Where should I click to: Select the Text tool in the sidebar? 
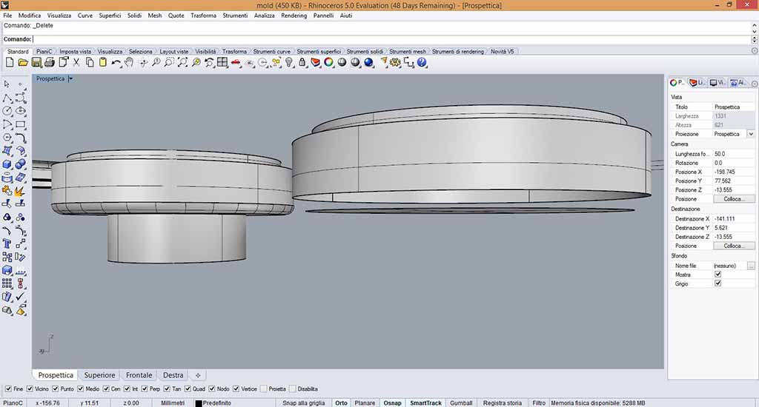click(7, 243)
